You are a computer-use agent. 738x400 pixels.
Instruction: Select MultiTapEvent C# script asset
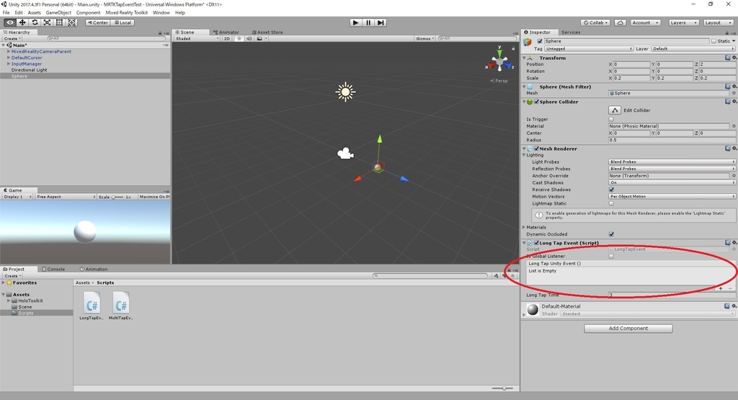coord(121,306)
